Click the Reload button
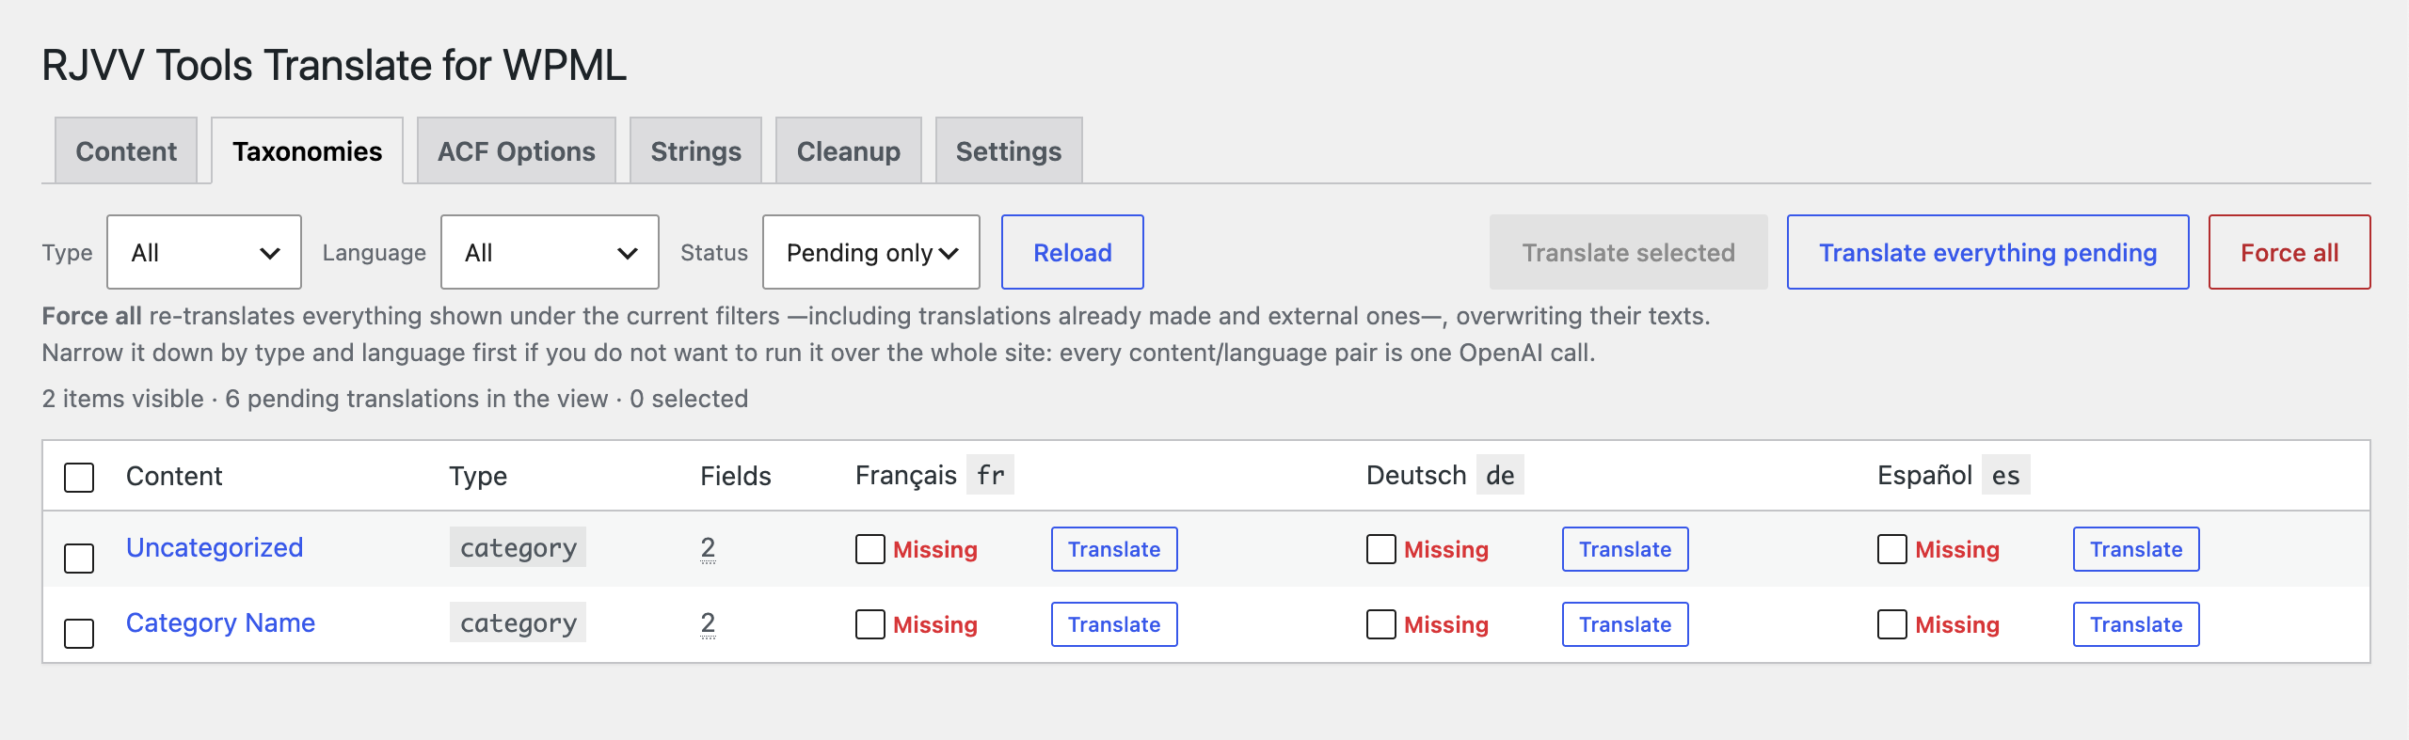Viewport: 2409px width, 740px height. tap(1073, 252)
